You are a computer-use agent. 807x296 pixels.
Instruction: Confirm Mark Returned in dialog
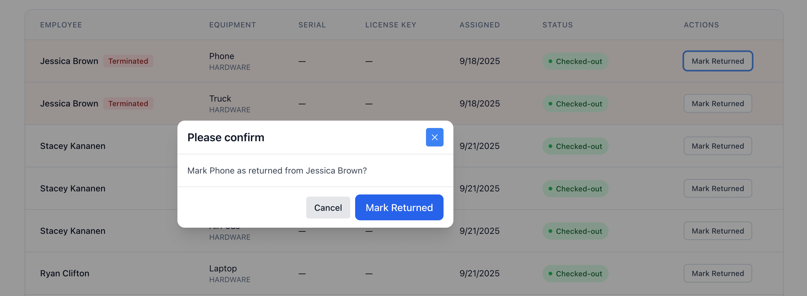click(x=399, y=207)
